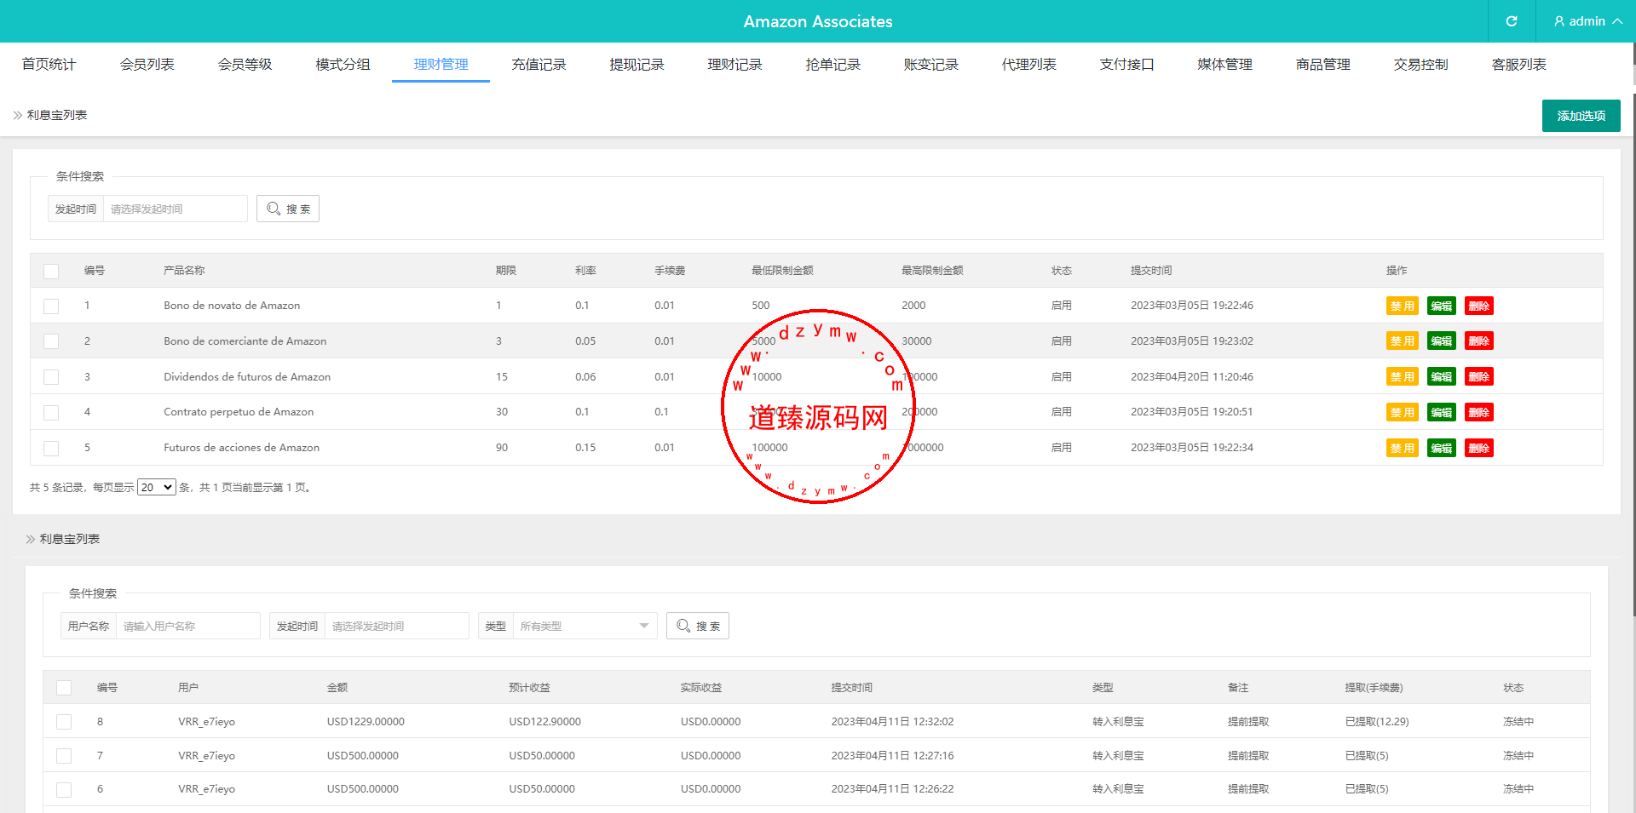The image size is (1636, 813).
Task: Open the 类型 所有类型 dropdown
Action: (585, 626)
